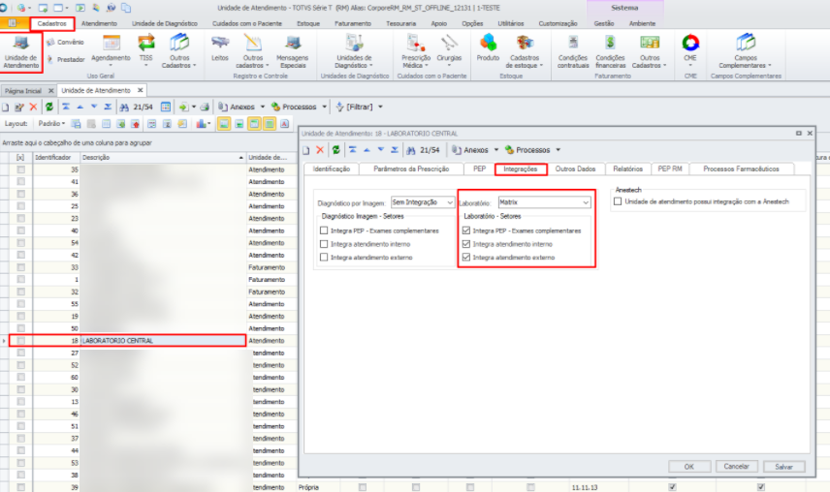Tick the checkbox for row identifier 35
The height and width of the screenshot is (492, 830).
pos(20,169)
